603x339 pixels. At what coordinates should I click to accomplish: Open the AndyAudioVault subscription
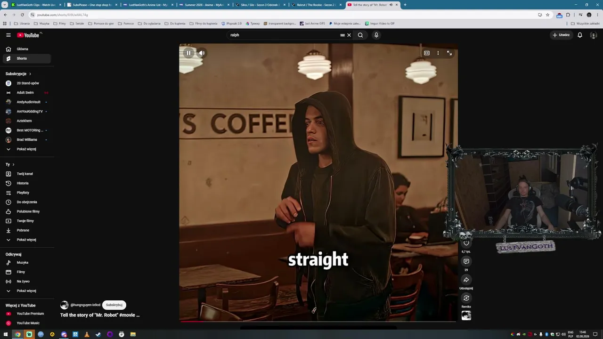26,102
